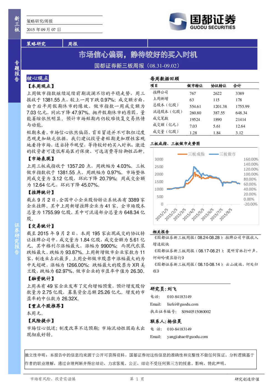Click the certificate number S0940515080002

pyautogui.click(x=196, y=312)
